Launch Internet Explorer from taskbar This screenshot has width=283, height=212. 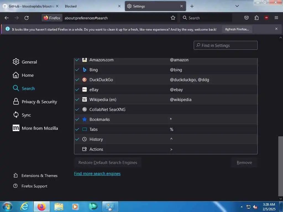25,206
